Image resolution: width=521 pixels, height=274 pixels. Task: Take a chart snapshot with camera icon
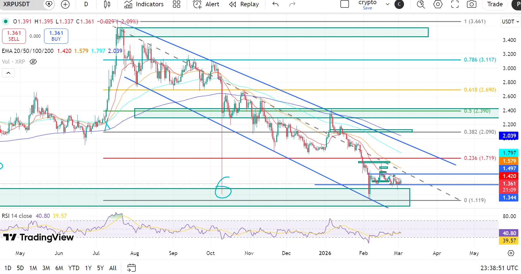tap(472, 4)
